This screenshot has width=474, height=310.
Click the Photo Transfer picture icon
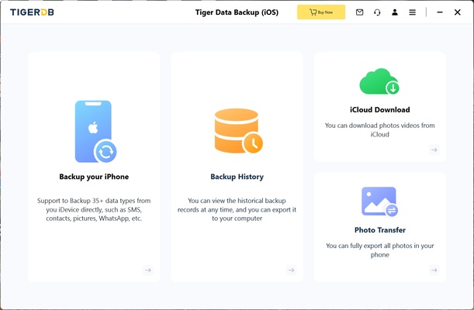coord(379,201)
